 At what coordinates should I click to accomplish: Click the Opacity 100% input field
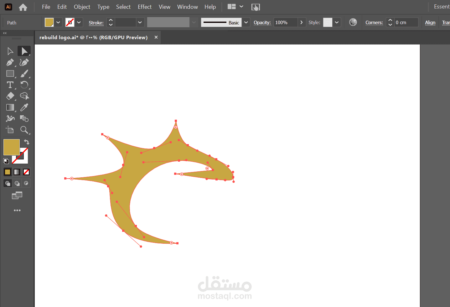(x=286, y=22)
